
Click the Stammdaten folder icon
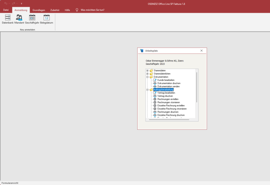click(x=151, y=70)
